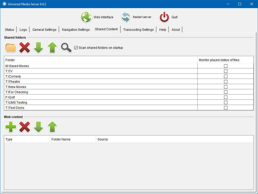Click the Quit label

175,17
